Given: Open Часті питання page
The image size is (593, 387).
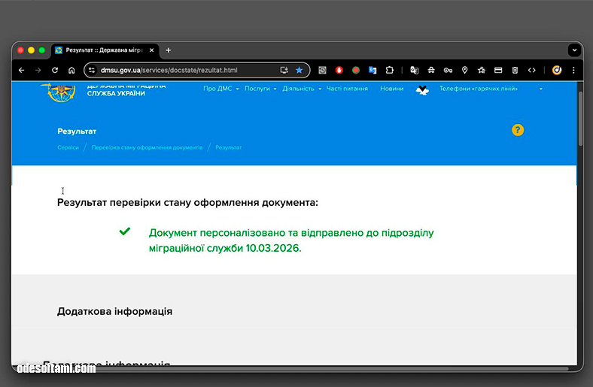Looking at the screenshot, I should (x=347, y=89).
